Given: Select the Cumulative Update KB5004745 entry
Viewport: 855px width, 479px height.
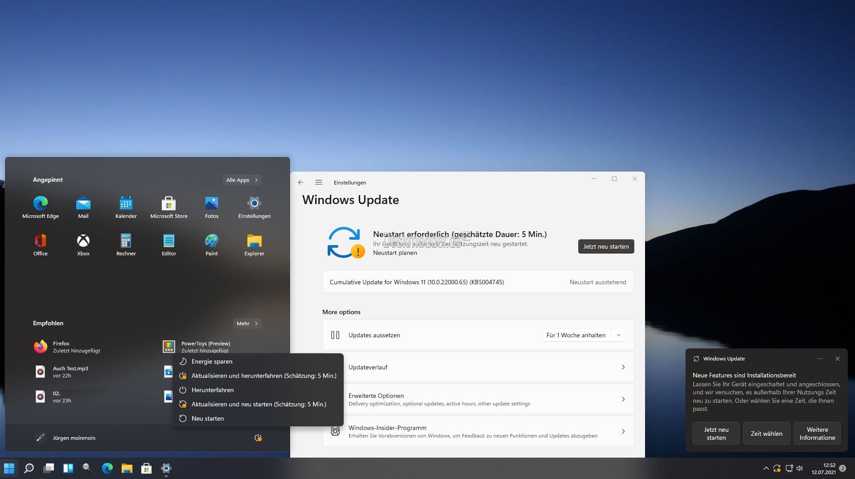Looking at the screenshot, I should (x=478, y=282).
